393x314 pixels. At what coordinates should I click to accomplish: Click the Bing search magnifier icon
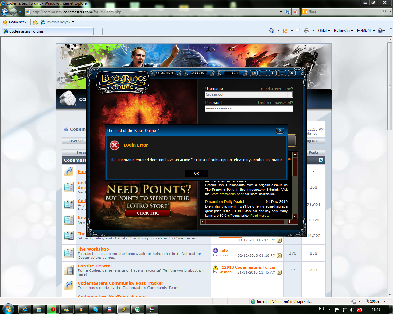pos(384,12)
